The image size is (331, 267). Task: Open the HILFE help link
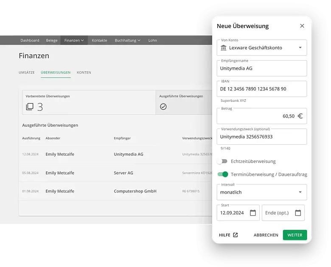tap(228, 235)
